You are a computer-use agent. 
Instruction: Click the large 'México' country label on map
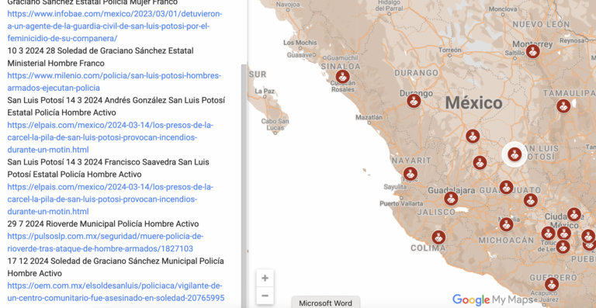pyautogui.click(x=473, y=102)
